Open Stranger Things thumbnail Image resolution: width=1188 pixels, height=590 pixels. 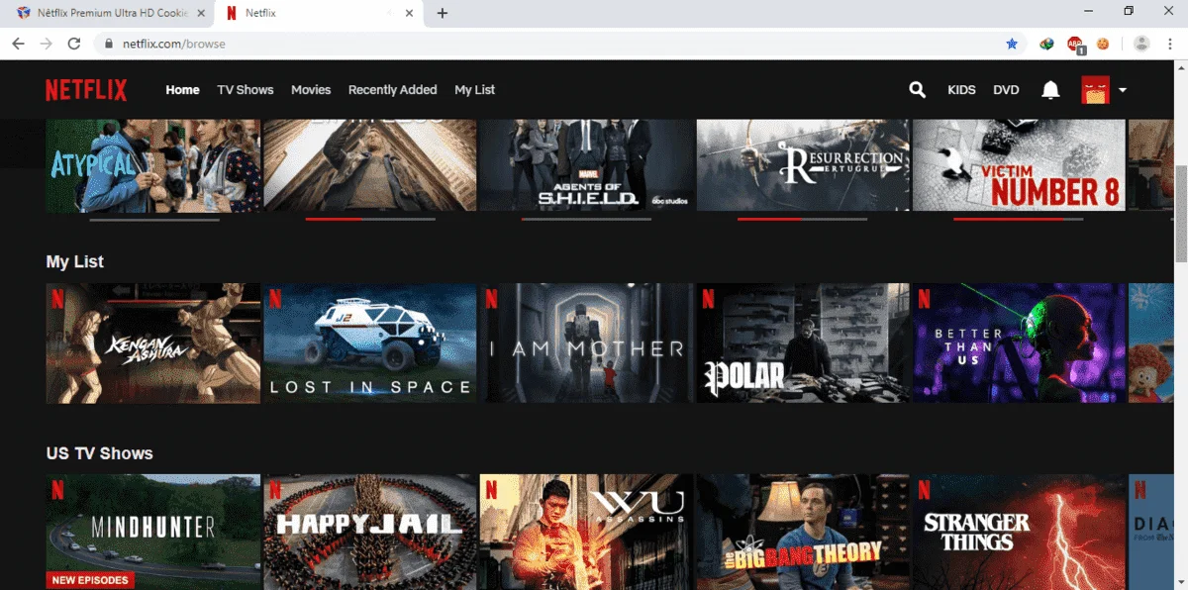1019,532
